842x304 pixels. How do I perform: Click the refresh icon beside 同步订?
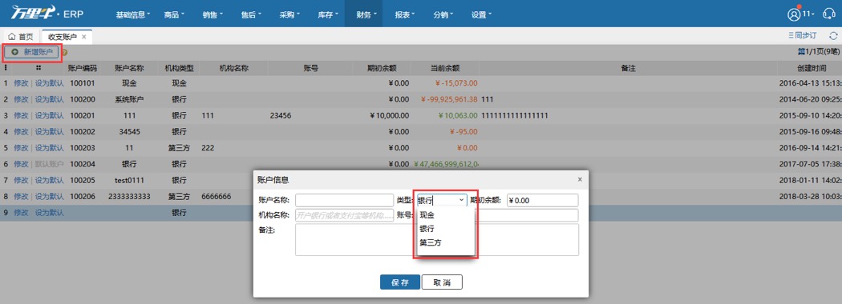(x=833, y=36)
